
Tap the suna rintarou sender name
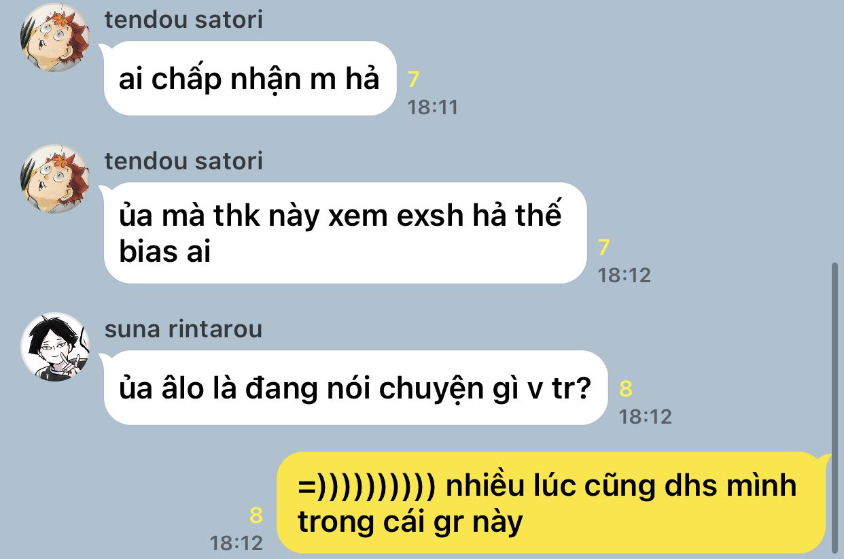pos(183,329)
